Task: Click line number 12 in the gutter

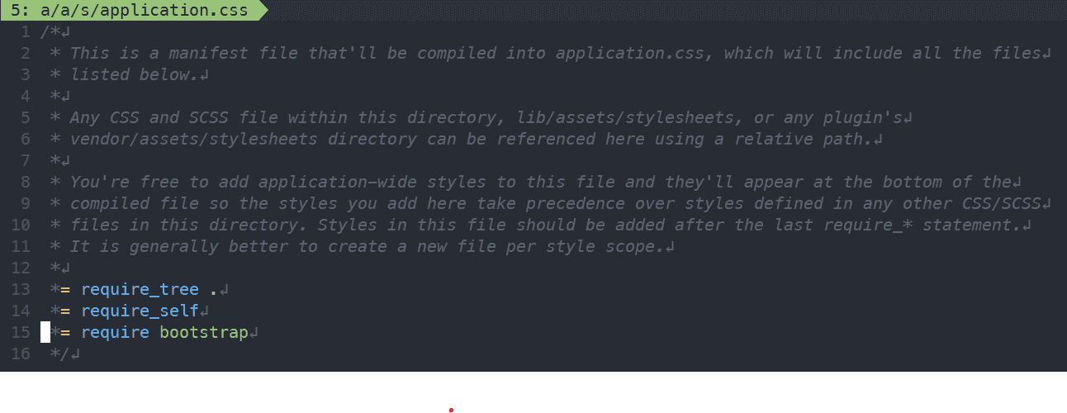Action: pos(21,268)
